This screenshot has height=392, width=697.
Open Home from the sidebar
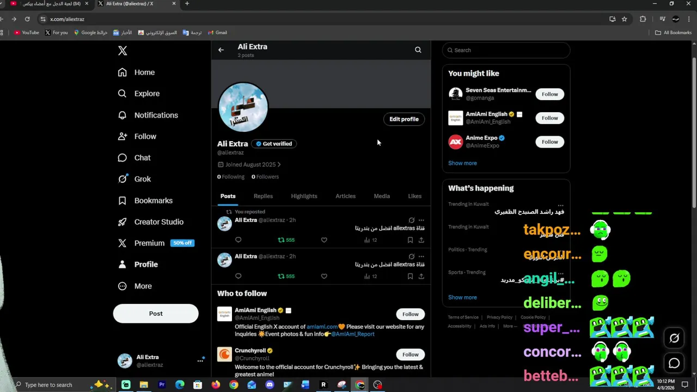137,72
